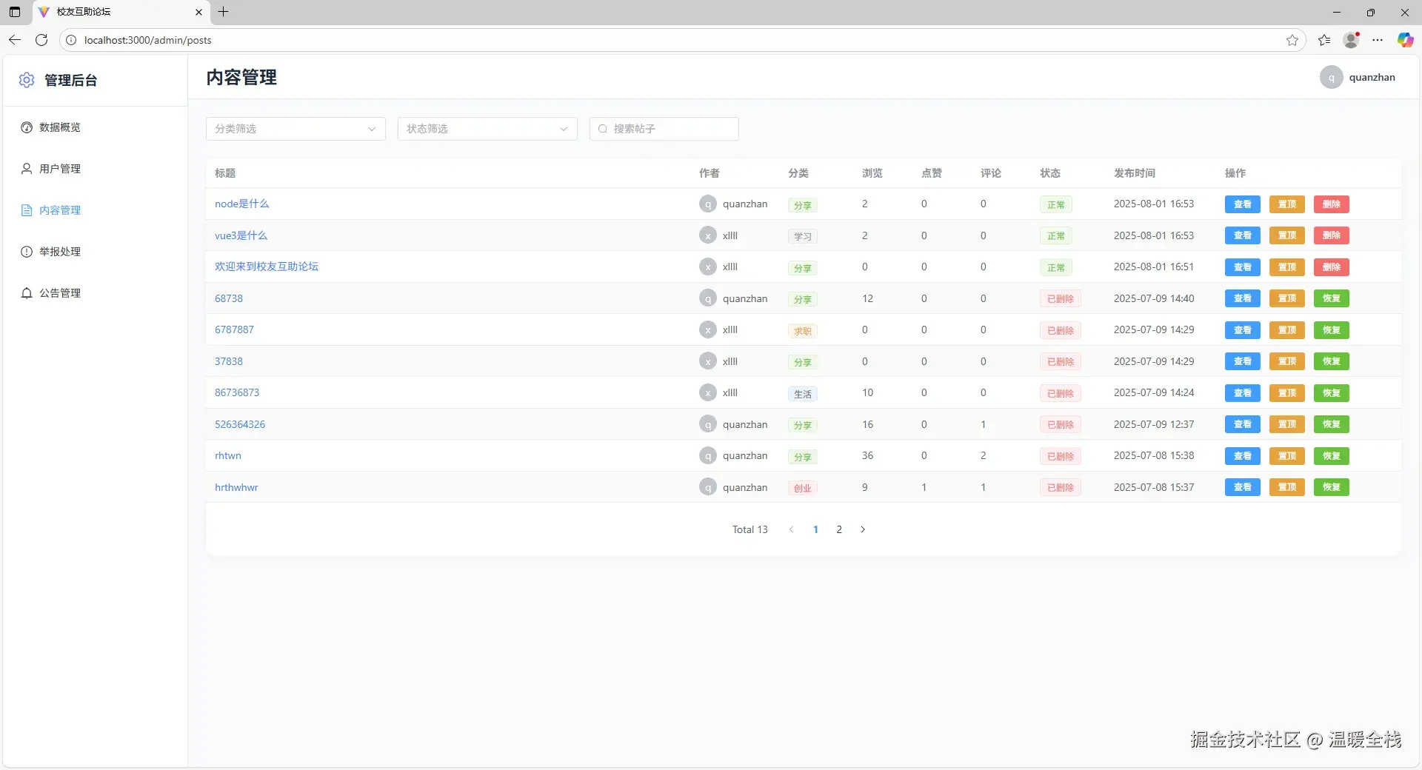Open the post titled node是什么
Screen dimensions: 1422x770
tap(242, 204)
